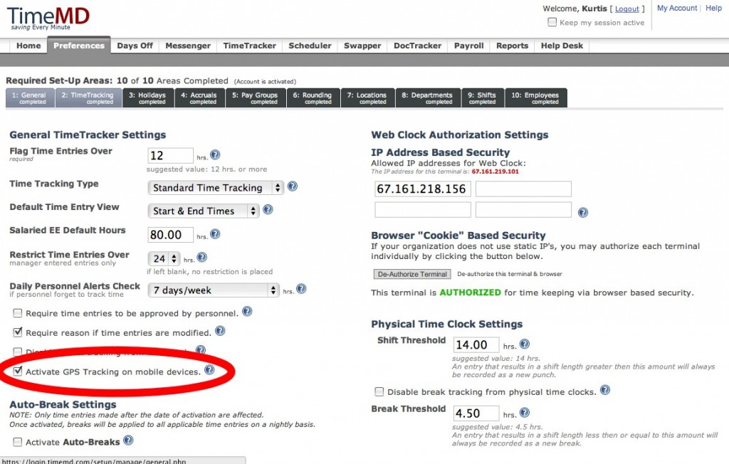Image resolution: width=729 pixels, height=464 pixels.
Task: Open setup step 8: Departments
Action: (x=428, y=97)
